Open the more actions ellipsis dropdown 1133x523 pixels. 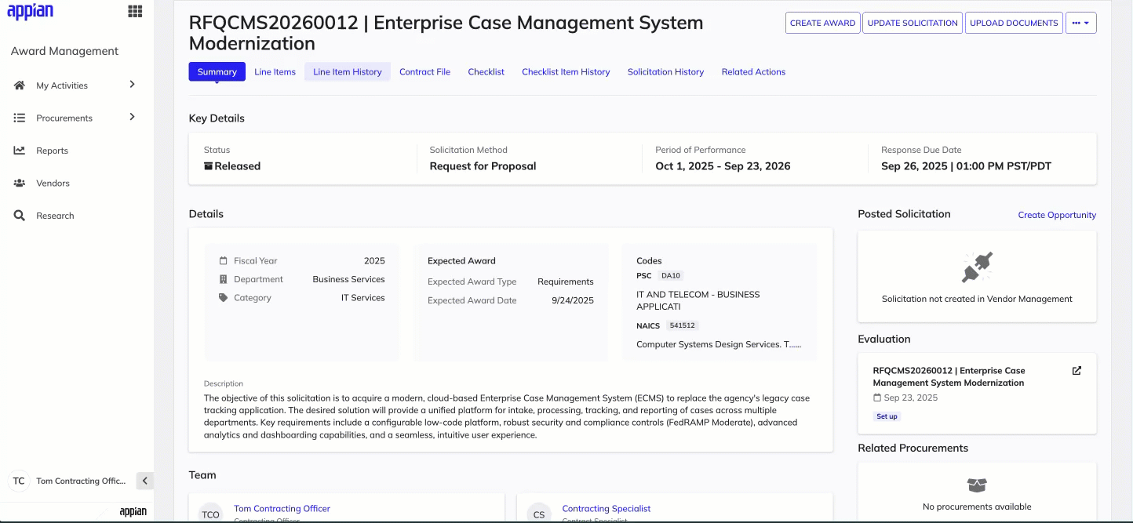pos(1080,23)
